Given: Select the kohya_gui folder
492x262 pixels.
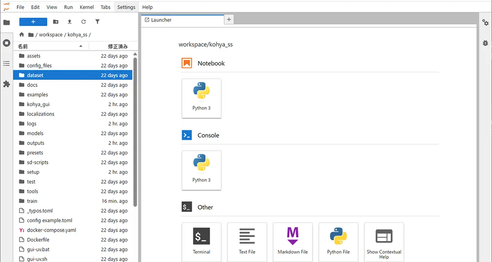Looking at the screenshot, I should coord(73,104).
